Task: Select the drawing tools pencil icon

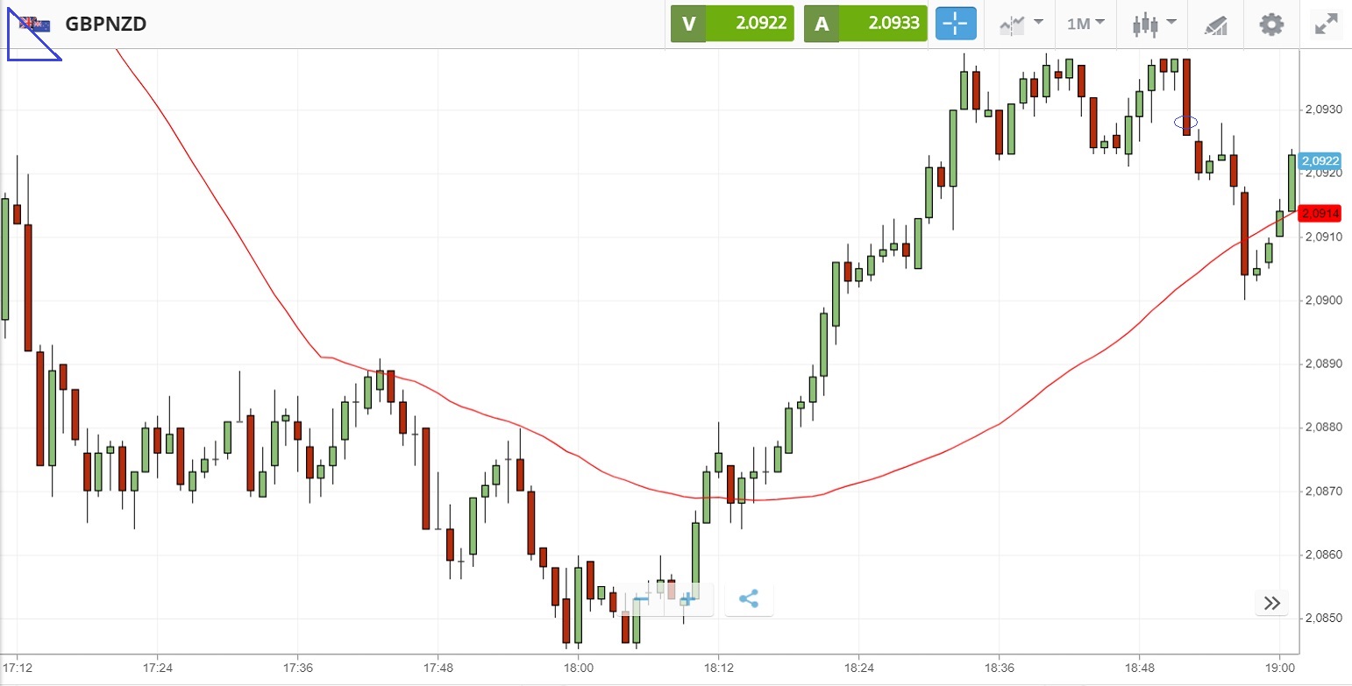Action: 1215,25
